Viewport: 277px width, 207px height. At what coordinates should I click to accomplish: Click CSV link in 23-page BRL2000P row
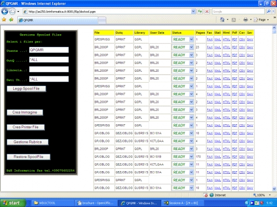242,47
